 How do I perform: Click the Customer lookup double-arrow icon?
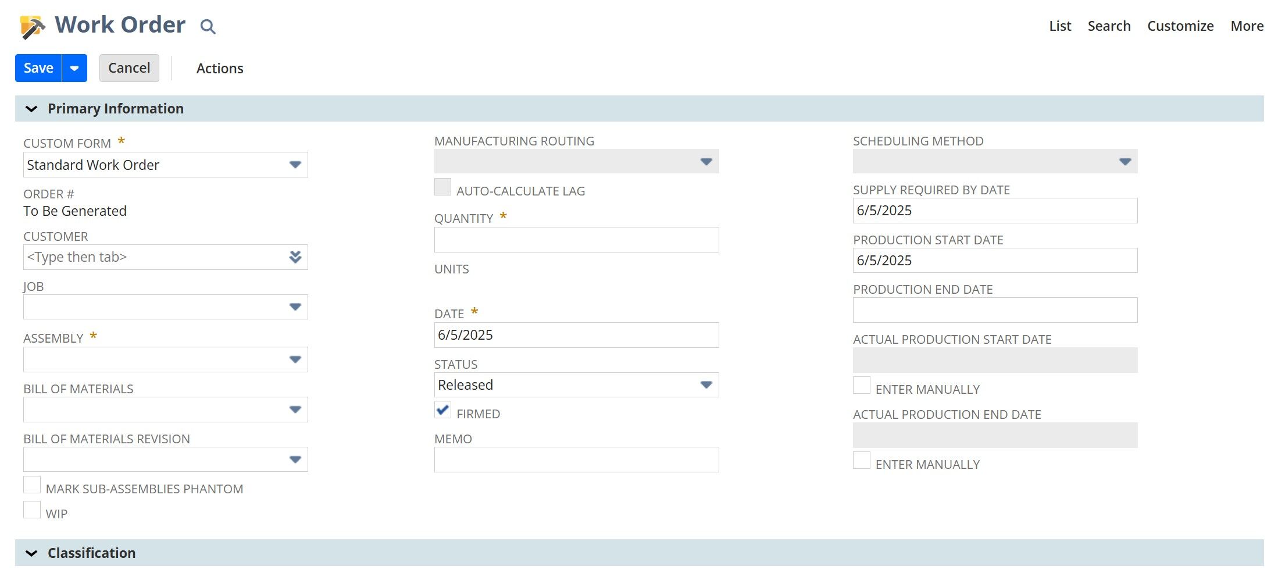(x=295, y=257)
